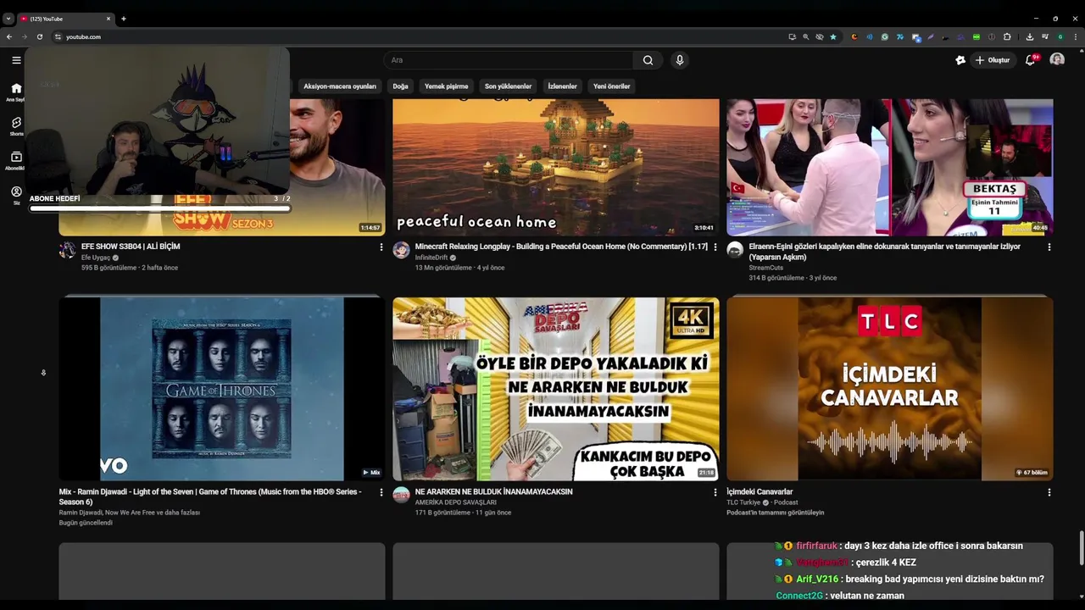The height and width of the screenshot is (610, 1085).
Task: Select the (125) YouTube browser tab
Action: (66, 19)
